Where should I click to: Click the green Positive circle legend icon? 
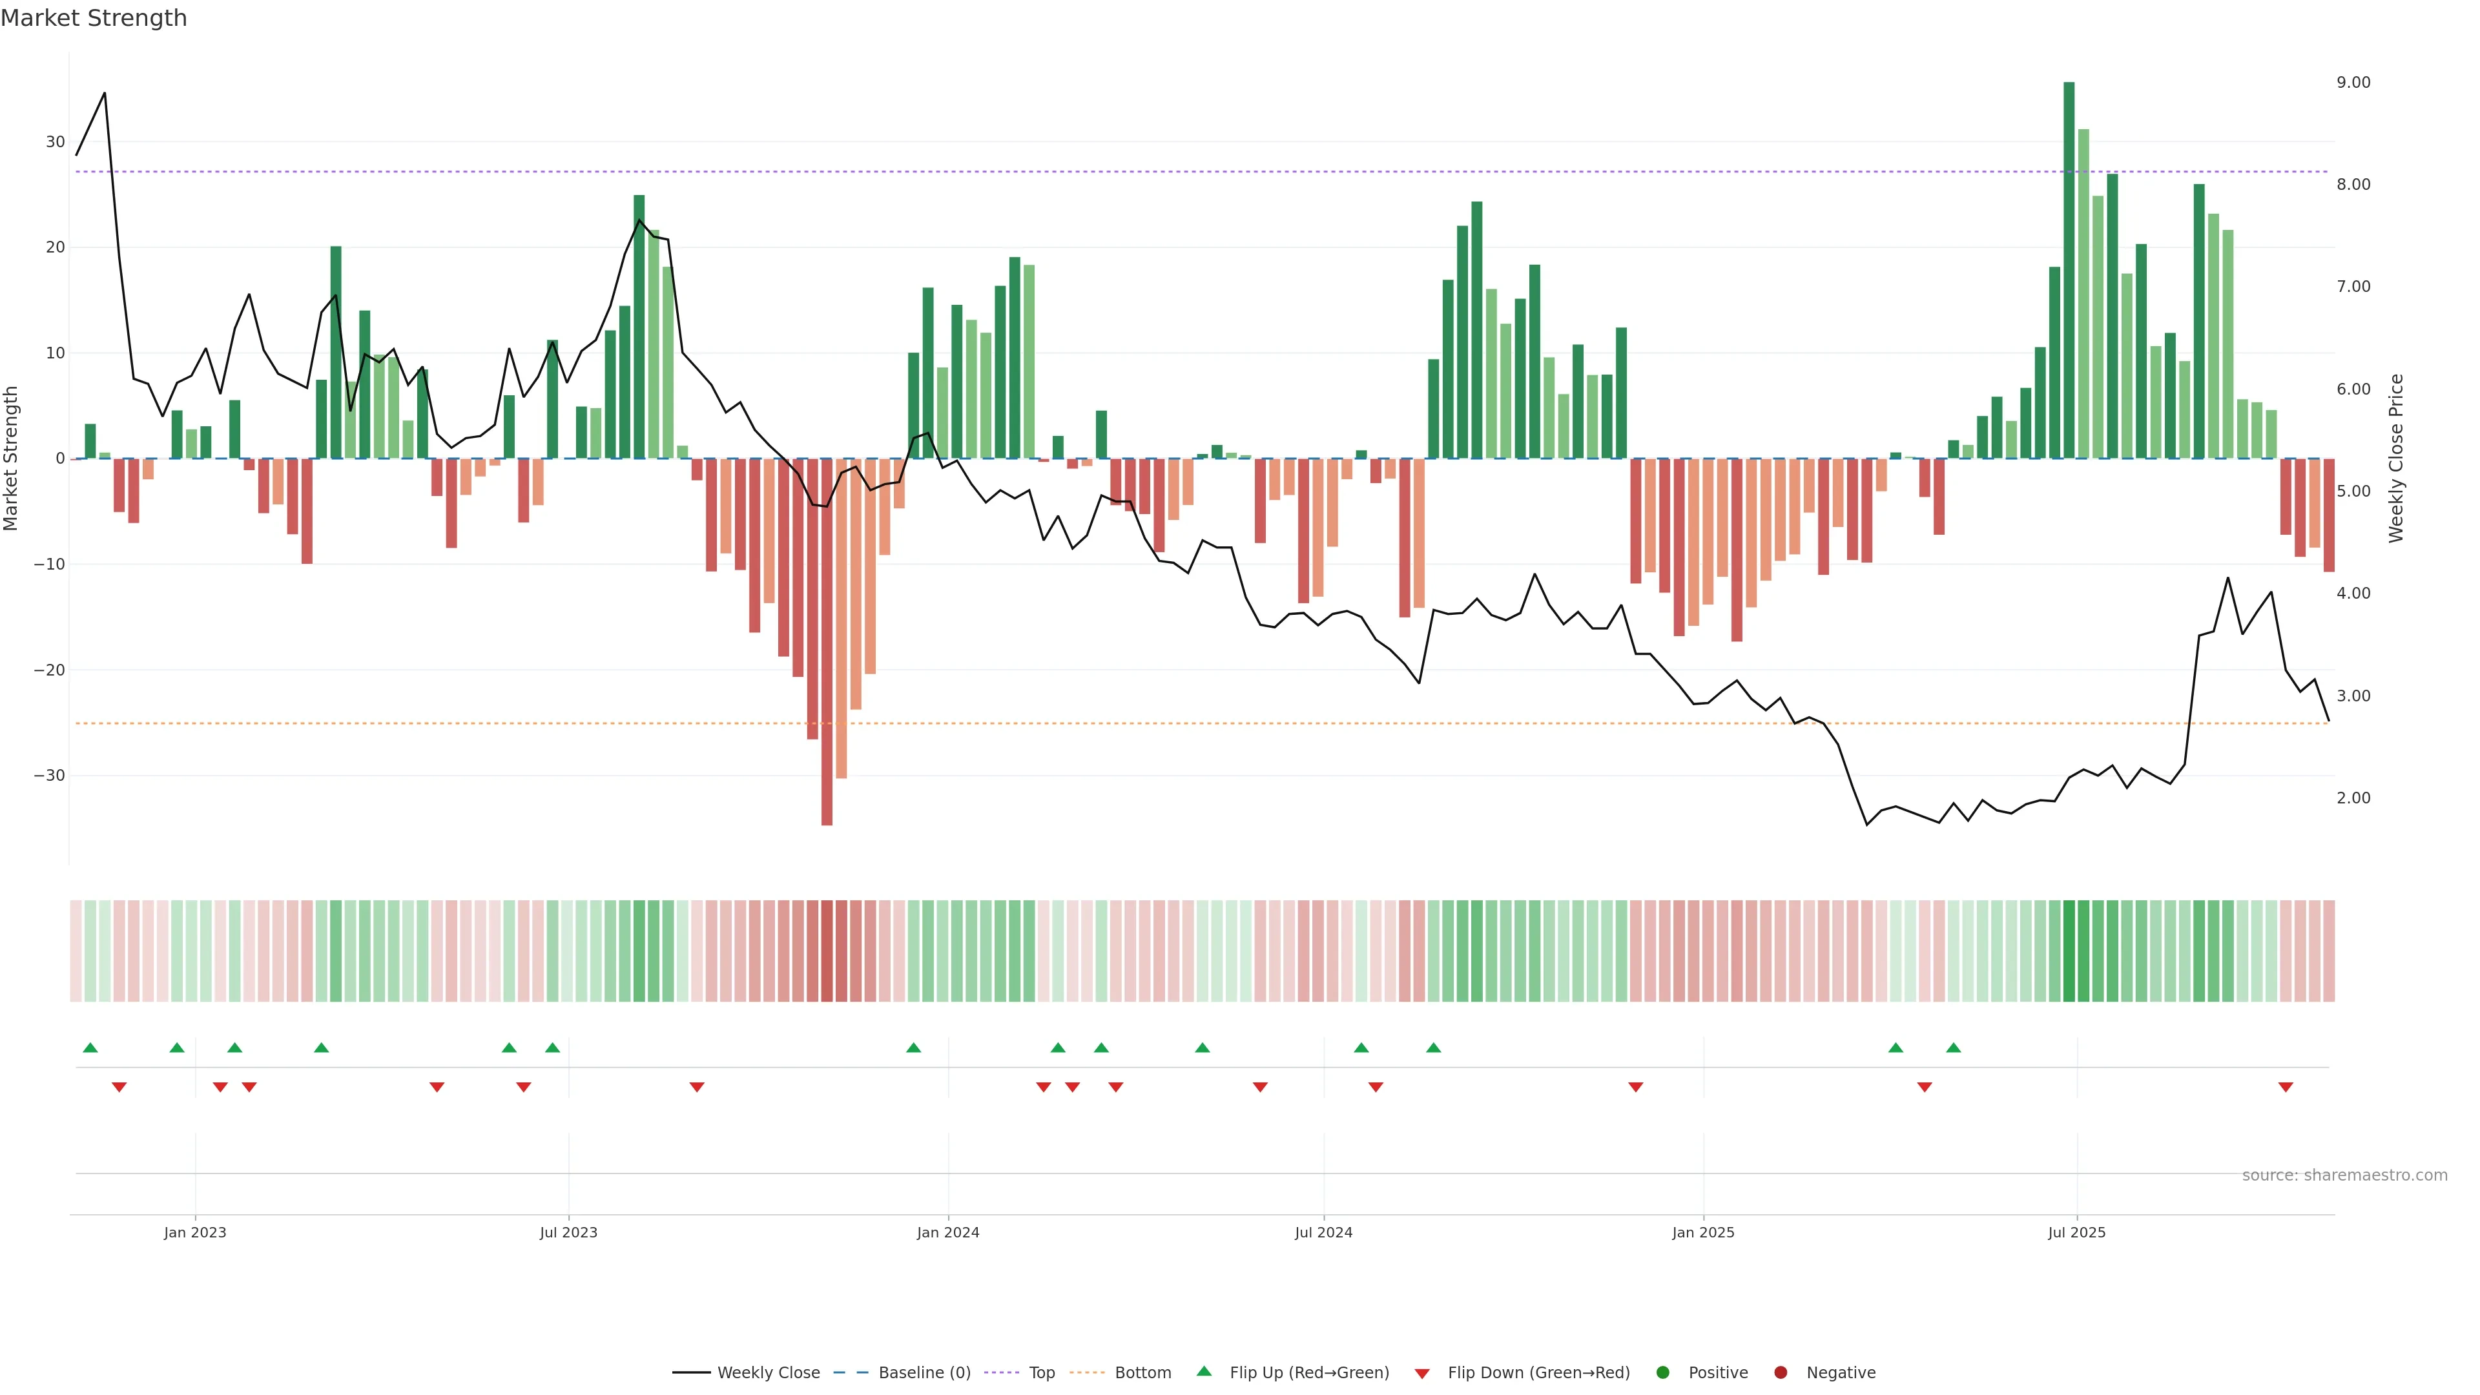[1662, 1373]
